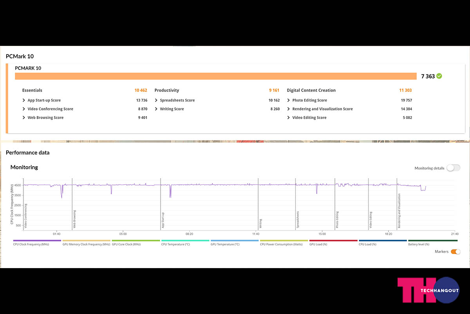Click the Photo Editing value 19 757
The height and width of the screenshot is (314, 470).
[406, 100]
